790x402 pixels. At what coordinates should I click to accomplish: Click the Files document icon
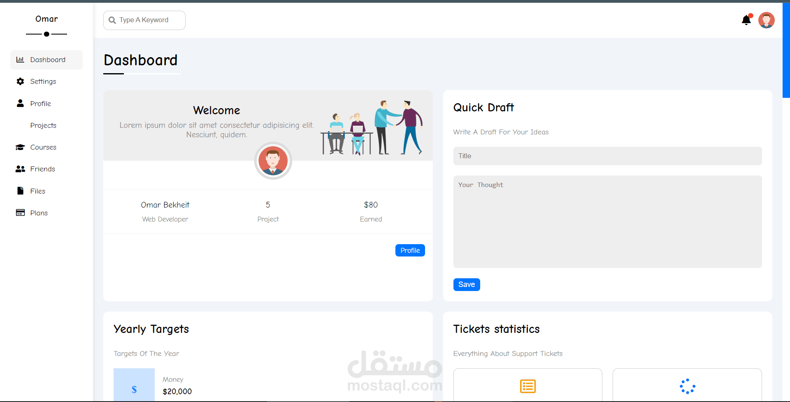20,191
